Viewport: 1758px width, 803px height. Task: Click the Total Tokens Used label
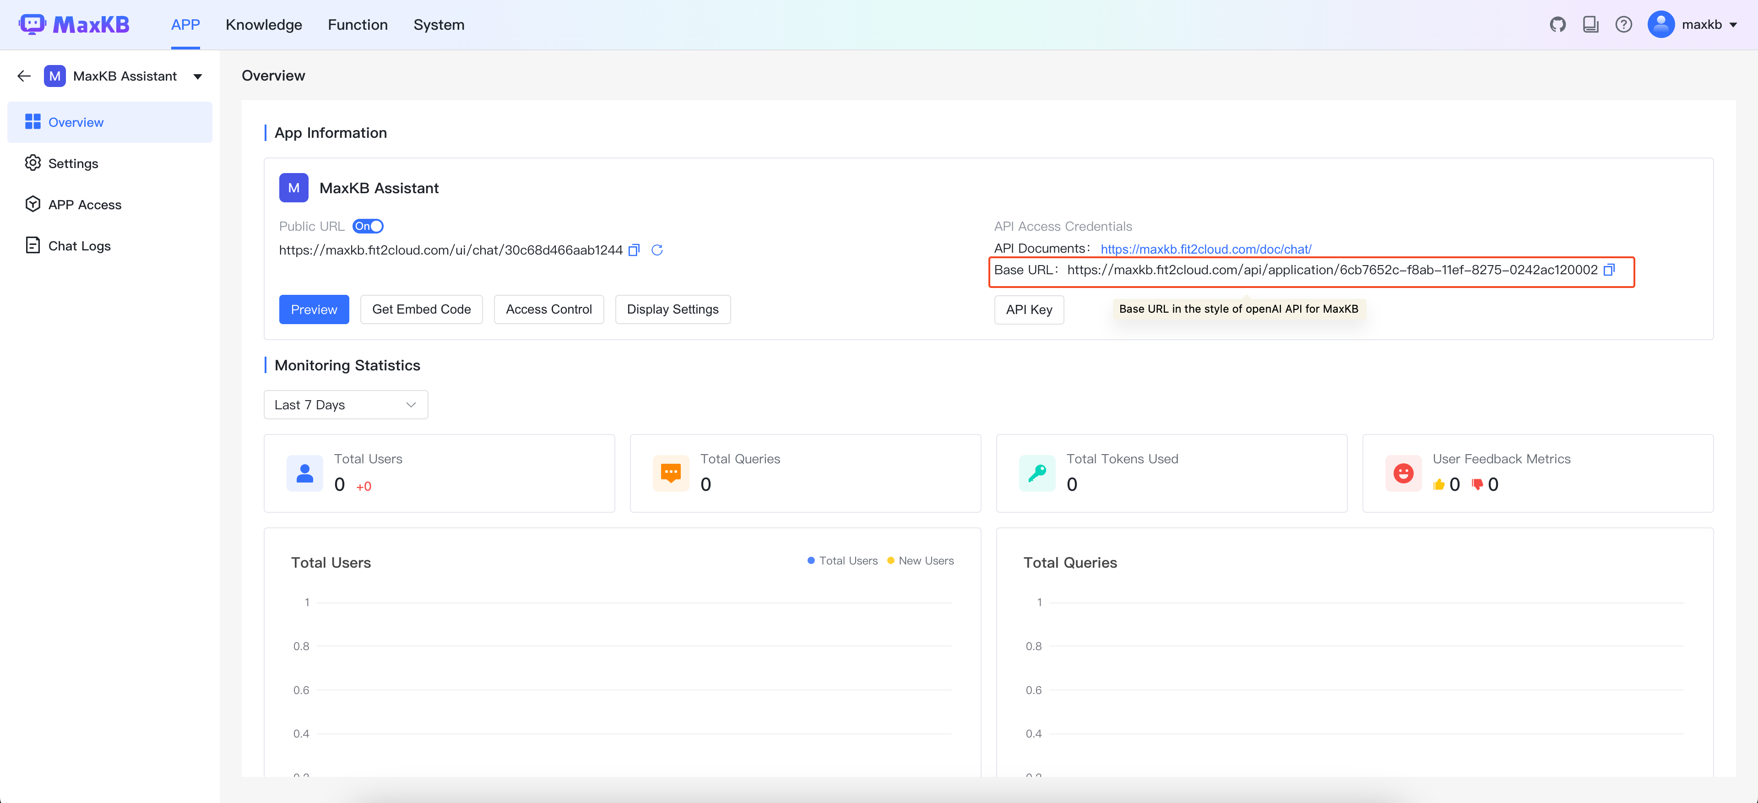tap(1122, 458)
